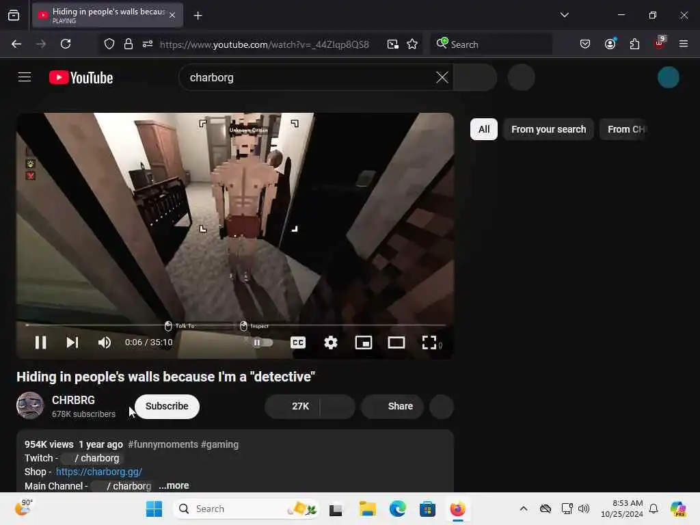Turn on closed captions
The width and height of the screenshot is (700, 525).
pyautogui.click(x=298, y=342)
